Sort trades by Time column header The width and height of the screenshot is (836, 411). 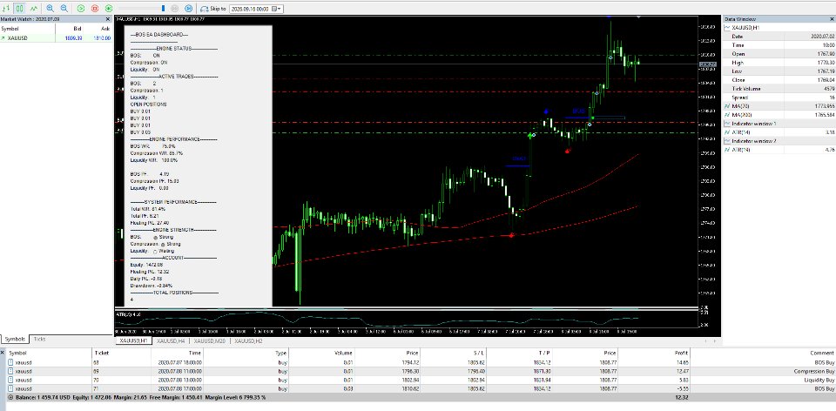point(195,353)
